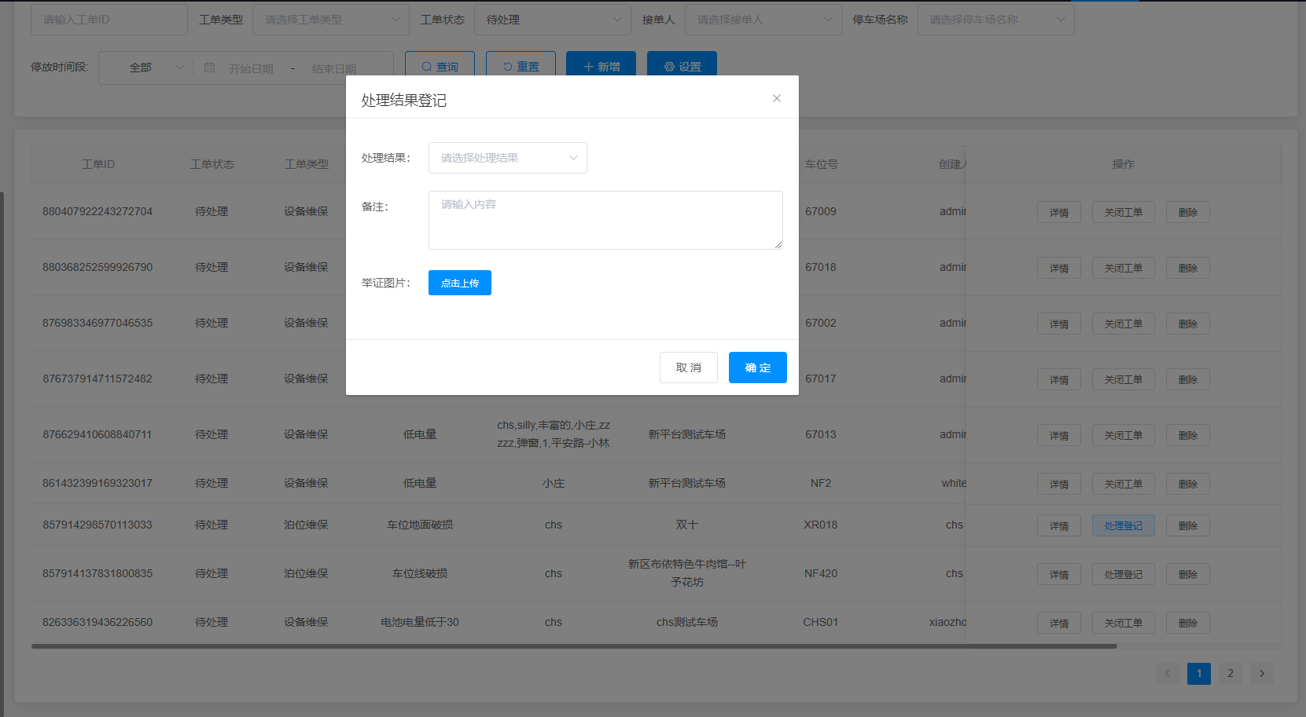Expand the 工单类型 dropdown
The width and height of the screenshot is (1306, 717).
pyautogui.click(x=330, y=20)
